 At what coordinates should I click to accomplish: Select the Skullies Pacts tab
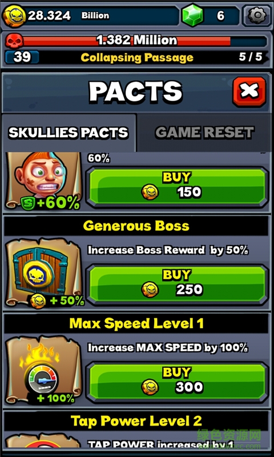tap(68, 133)
